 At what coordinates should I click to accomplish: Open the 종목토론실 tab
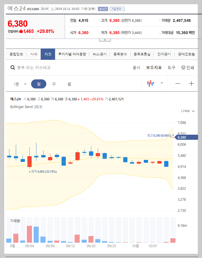point(142,54)
